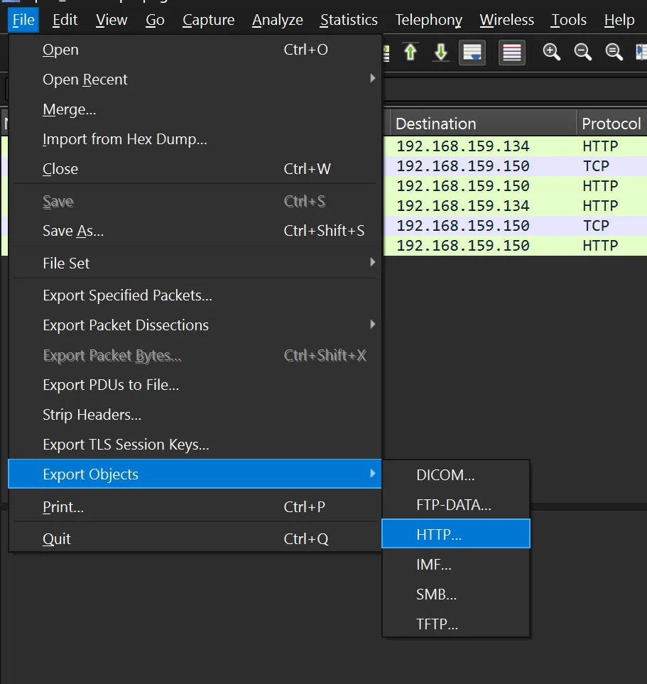The image size is (647, 684).
Task: Zoom out on the packet list text
Action: point(582,53)
